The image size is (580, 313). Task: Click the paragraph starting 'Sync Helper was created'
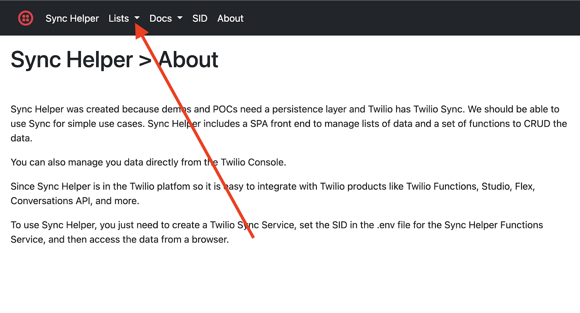tap(289, 124)
